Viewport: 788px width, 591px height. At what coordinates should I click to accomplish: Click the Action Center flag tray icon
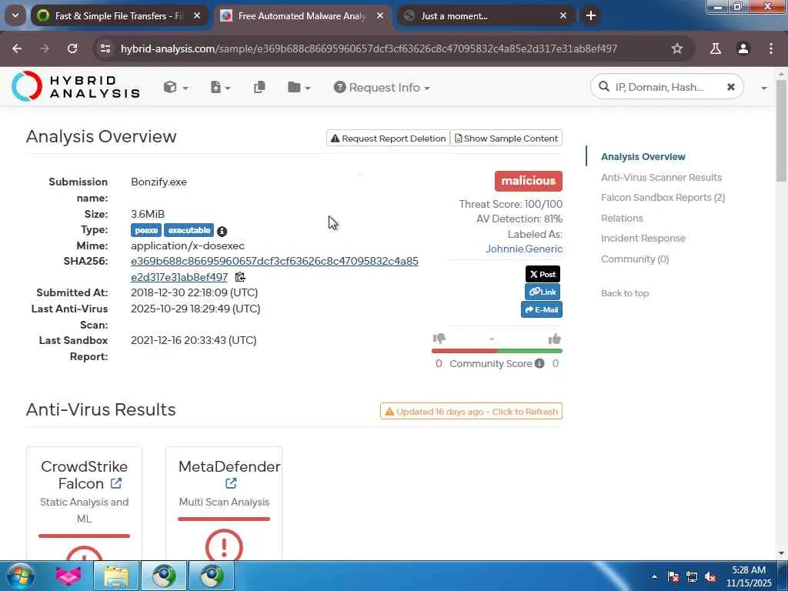[x=673, y=576]
